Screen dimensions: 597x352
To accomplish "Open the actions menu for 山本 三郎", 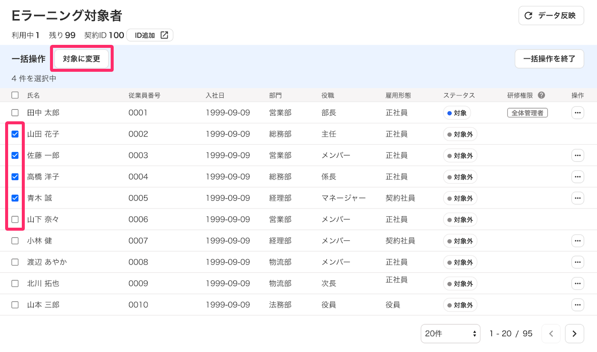I will click(578, 305).
